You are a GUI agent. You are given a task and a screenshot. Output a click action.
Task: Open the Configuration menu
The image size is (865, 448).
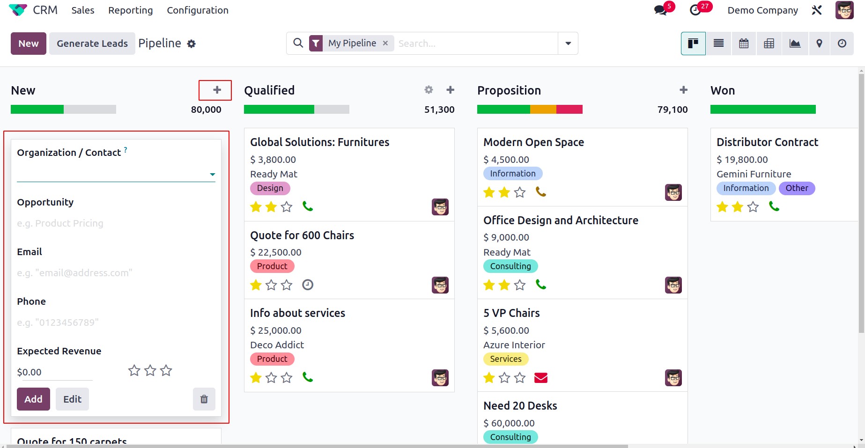[x=198, y=10]
